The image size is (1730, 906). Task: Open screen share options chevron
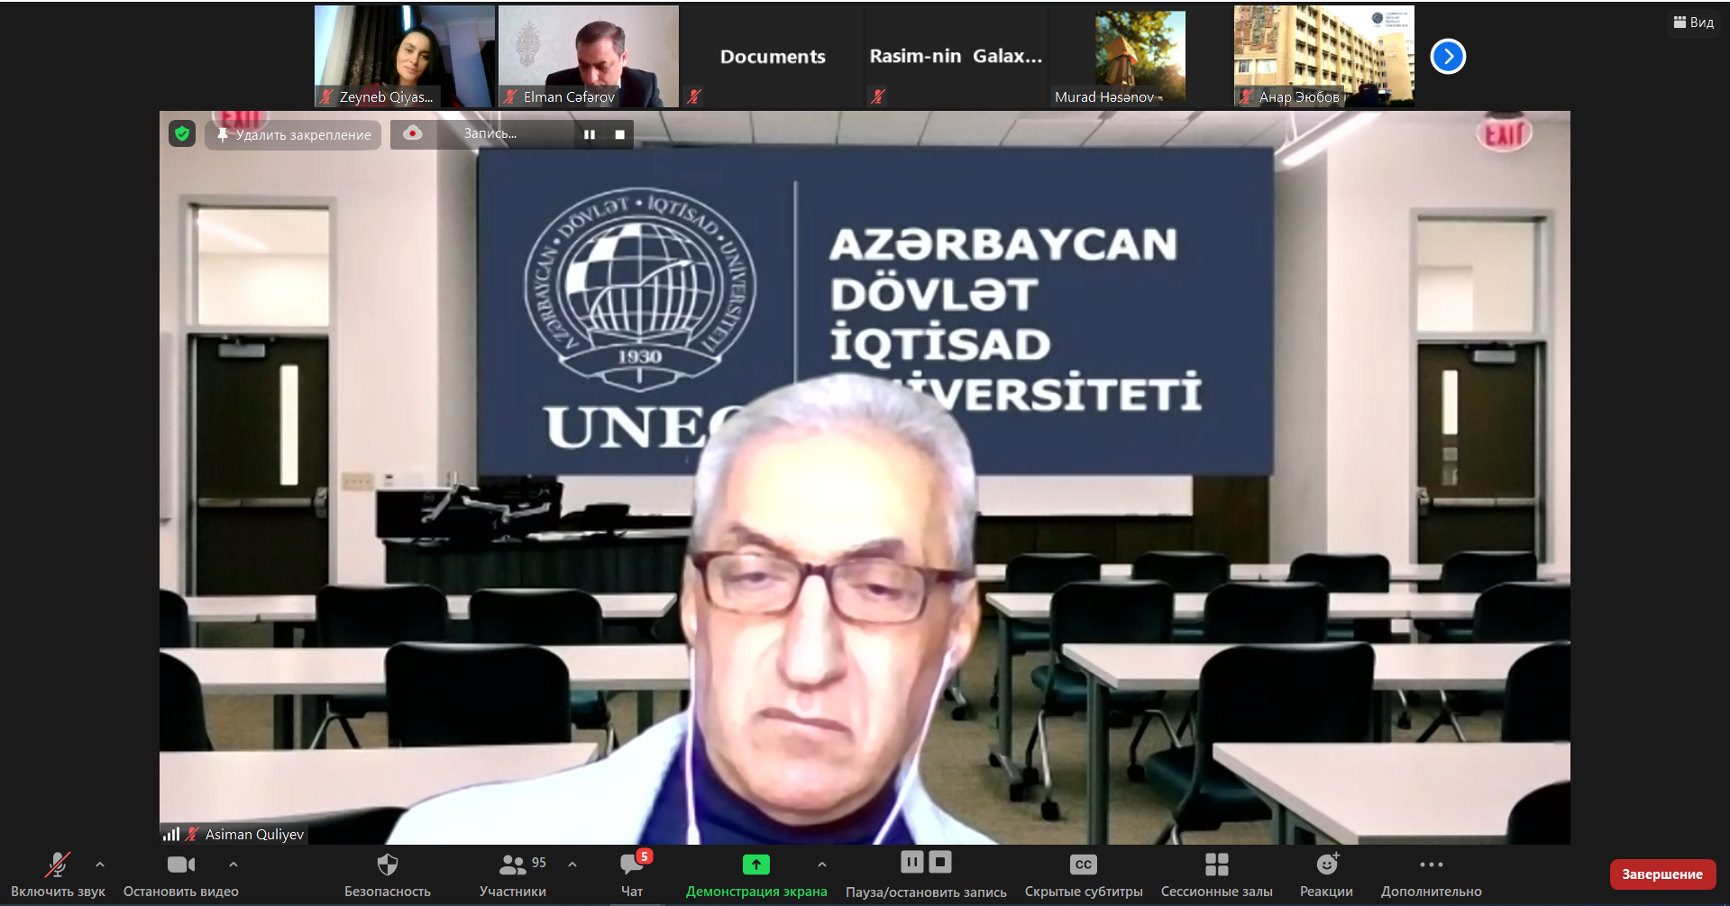tap(821, 864)
